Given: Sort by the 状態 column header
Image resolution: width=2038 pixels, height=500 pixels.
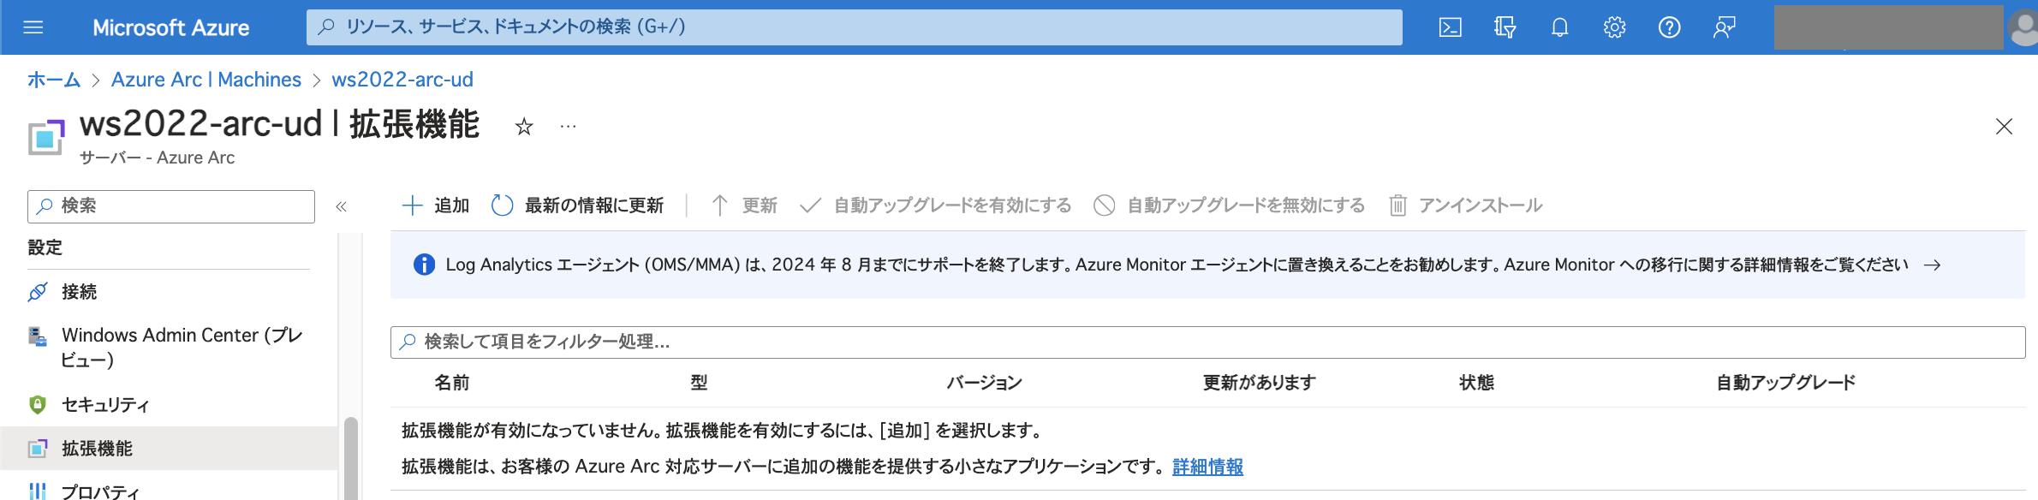Looking at the screenshot, I should [x=1477, y=383].
